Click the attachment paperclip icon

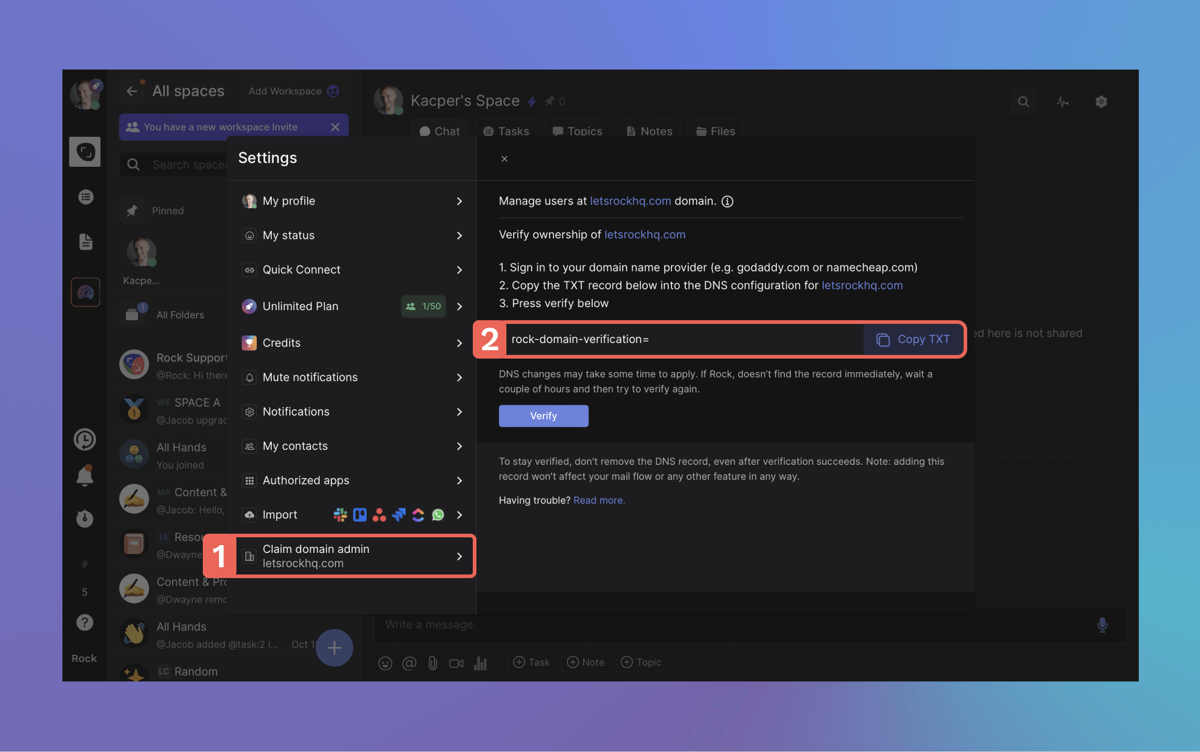[x=433, y=663]
